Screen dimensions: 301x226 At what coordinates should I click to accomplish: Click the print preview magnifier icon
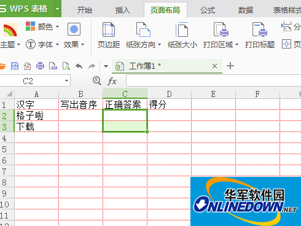point(66,66)
